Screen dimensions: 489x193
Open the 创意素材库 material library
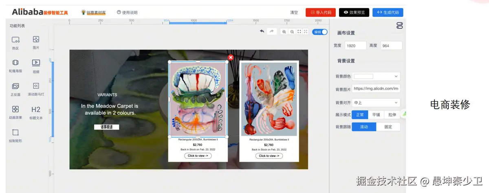coord(94,13)
